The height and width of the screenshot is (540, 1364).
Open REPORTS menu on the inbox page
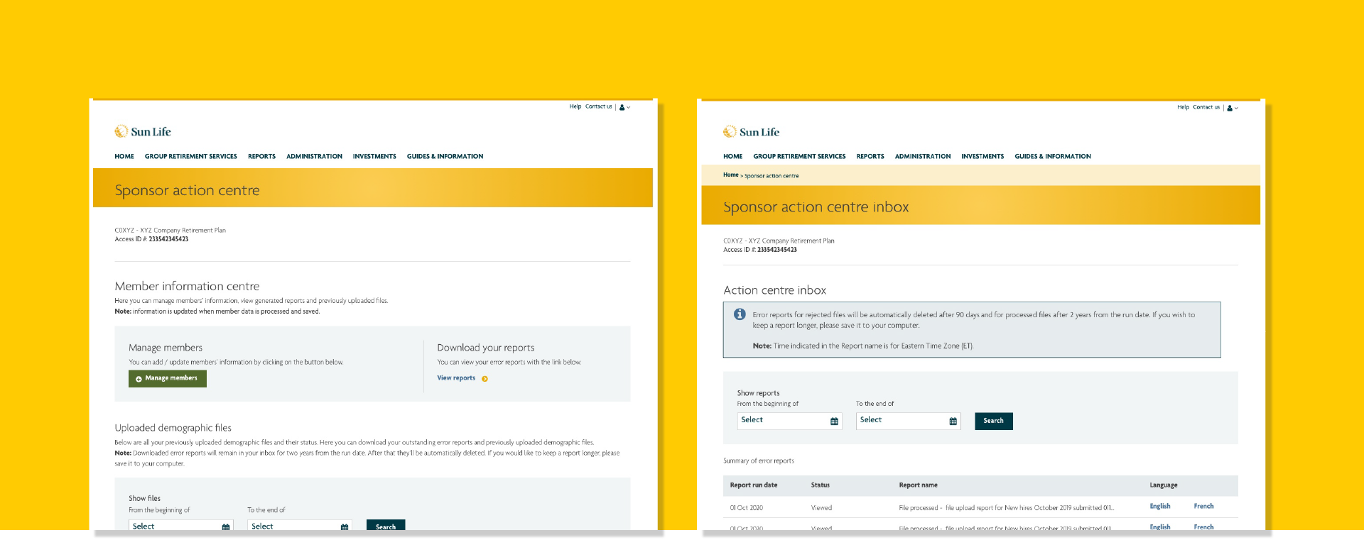pos(870,157)
